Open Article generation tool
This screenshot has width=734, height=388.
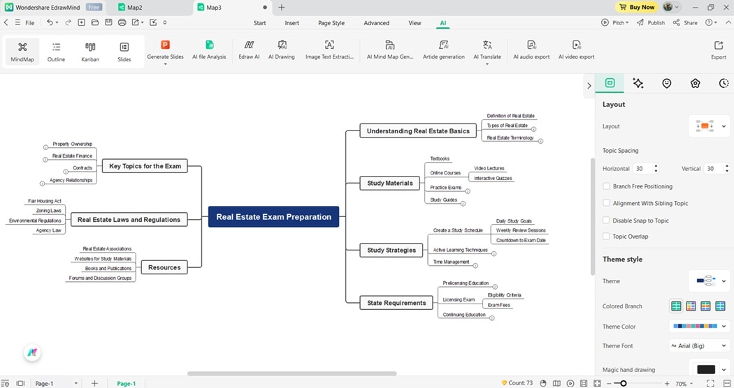[444, 50]
